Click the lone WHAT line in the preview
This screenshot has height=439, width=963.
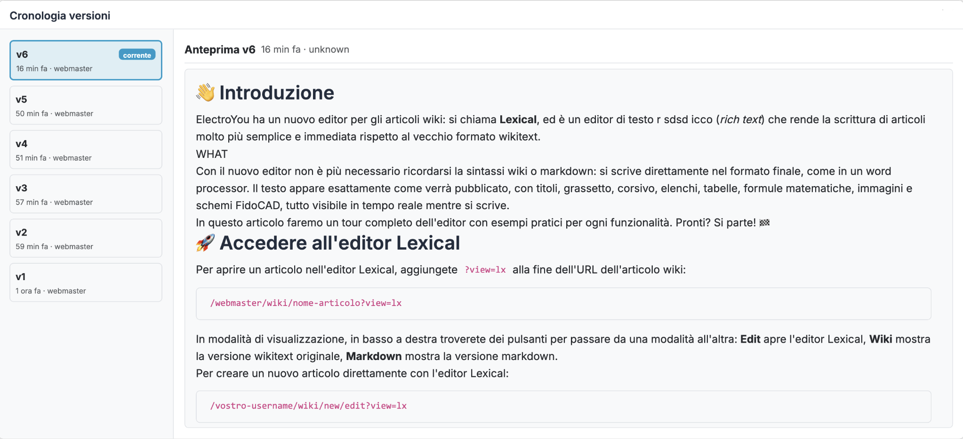tap(212, 154)
